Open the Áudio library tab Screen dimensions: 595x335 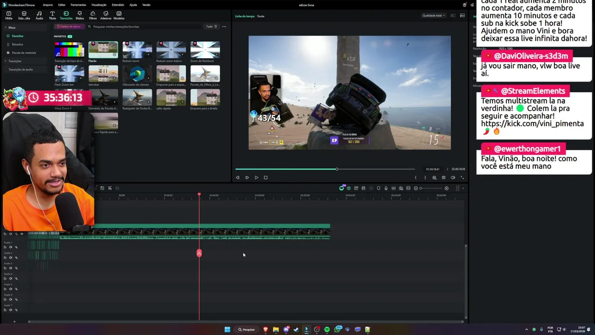pyautogui.click(x=40, y=15)
